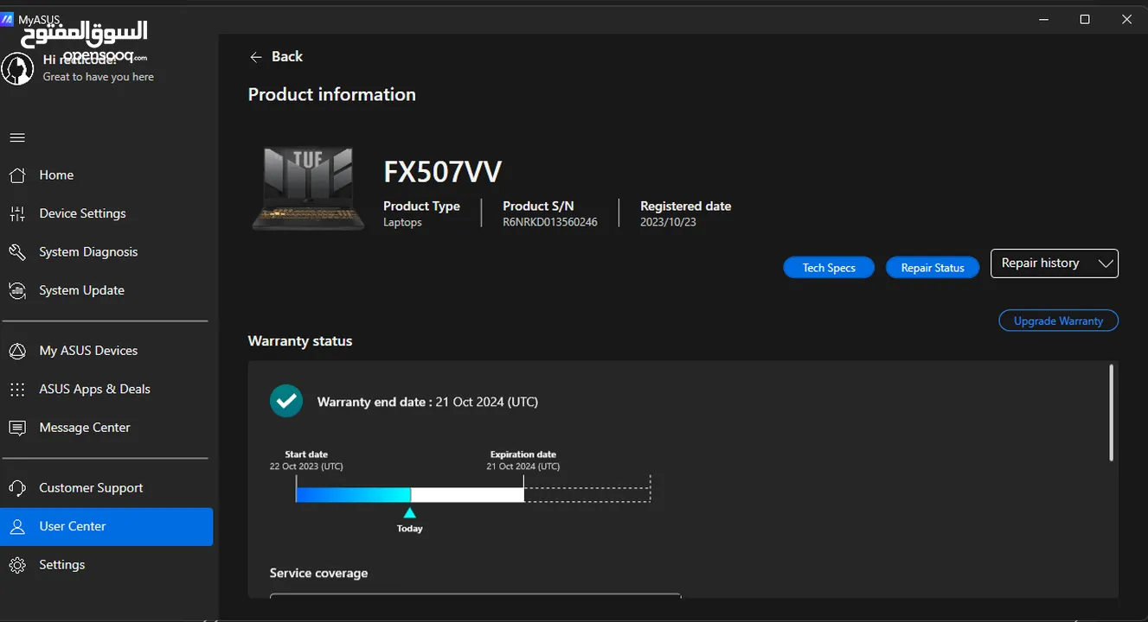Close the MyASUS window
1148x622 pixels.
coord(1126,19)
